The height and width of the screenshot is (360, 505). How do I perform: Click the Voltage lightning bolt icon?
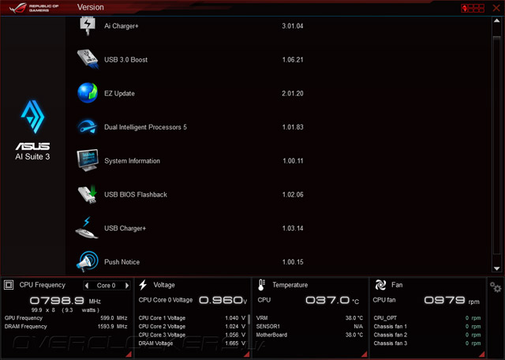143,285
